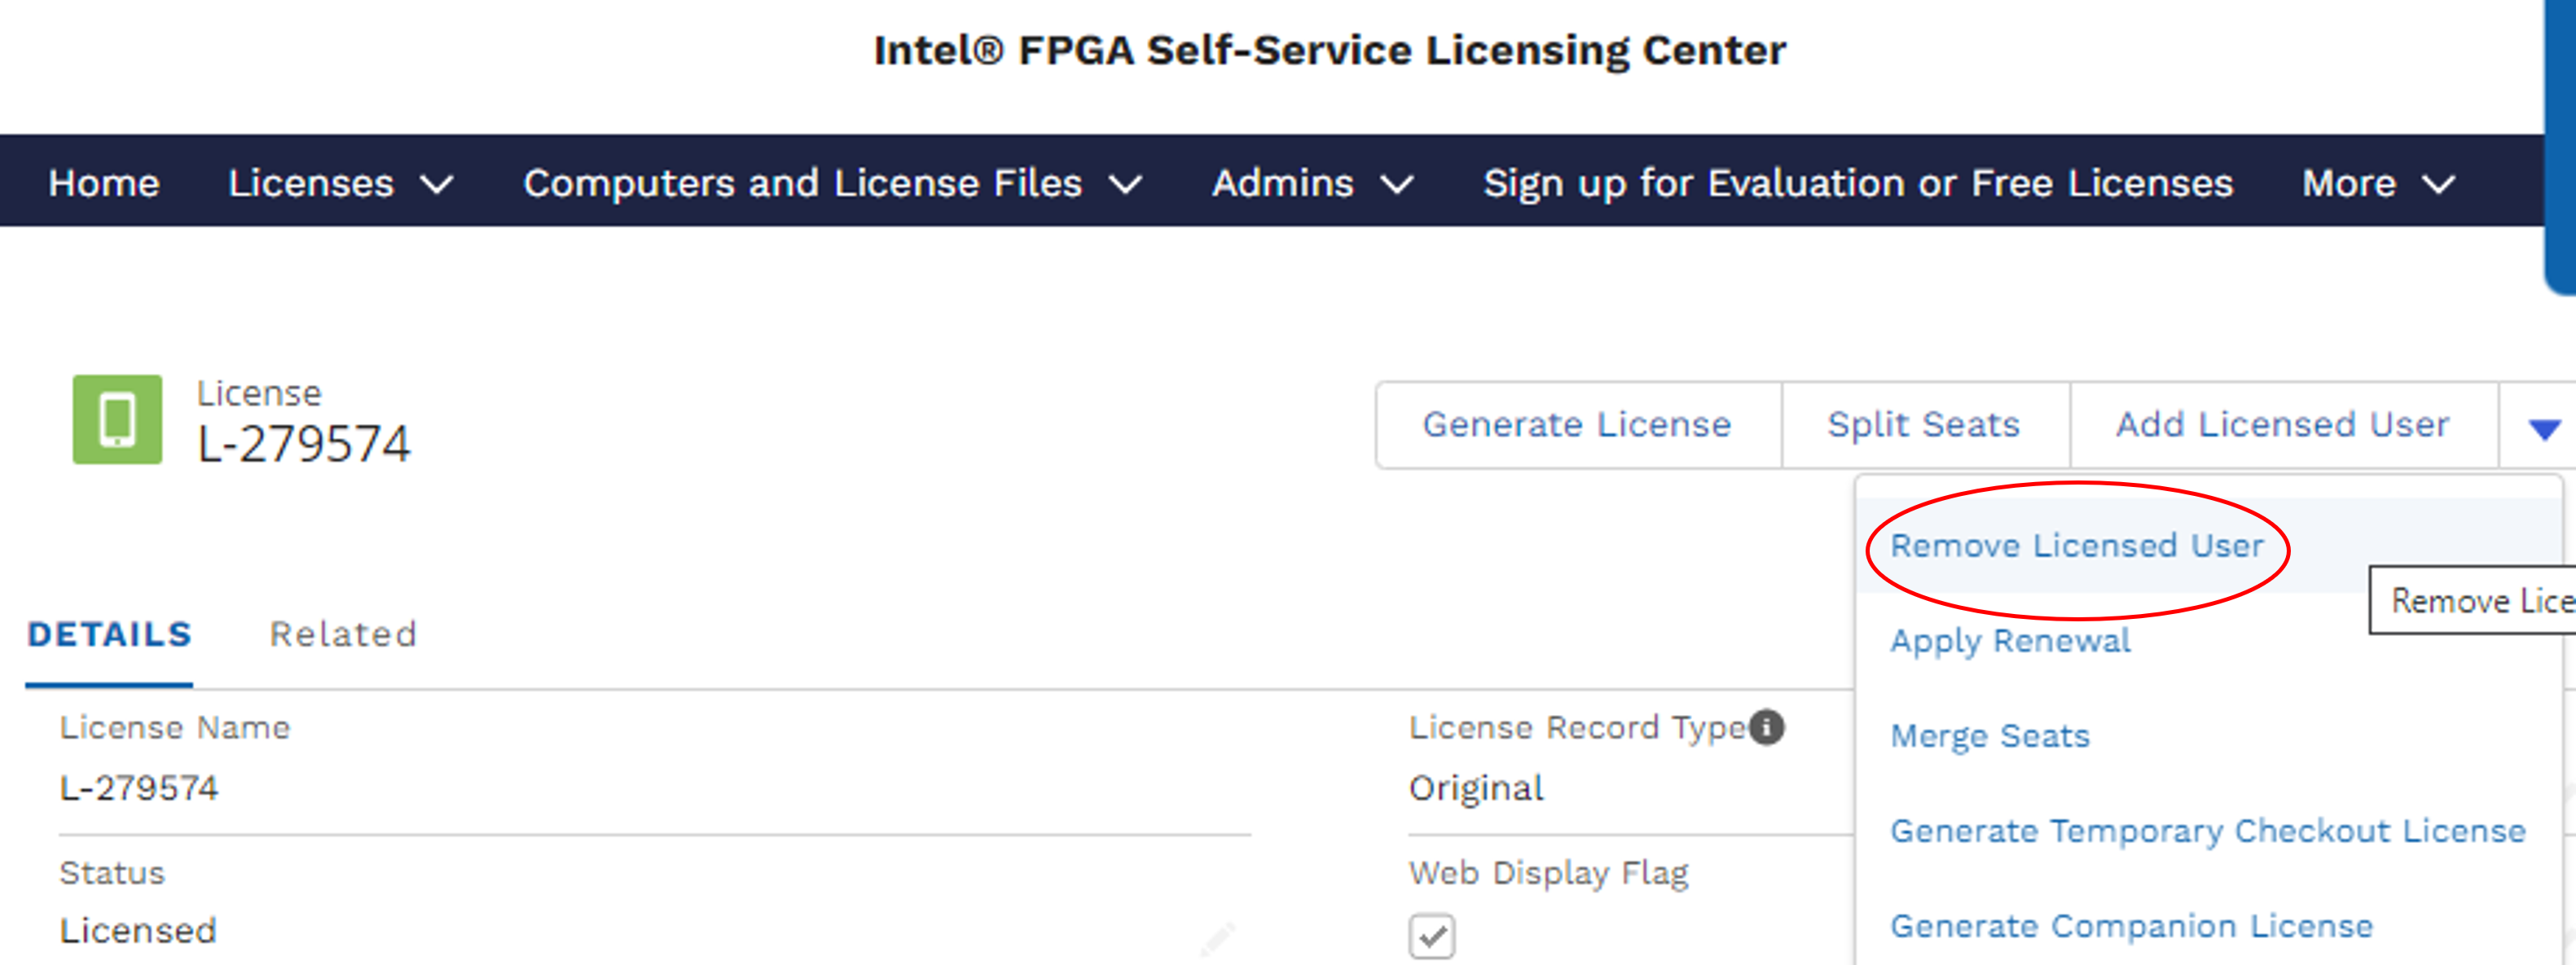
Task: Expand the Licenses navigation dropdown
Action: [340, 183]
